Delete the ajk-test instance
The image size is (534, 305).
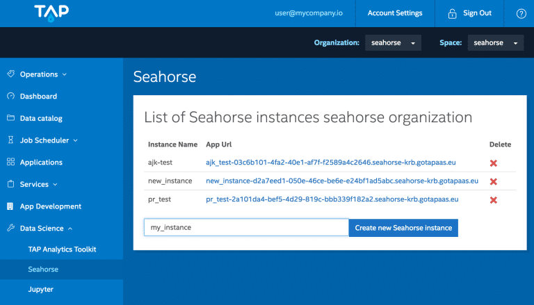[493, 163]
